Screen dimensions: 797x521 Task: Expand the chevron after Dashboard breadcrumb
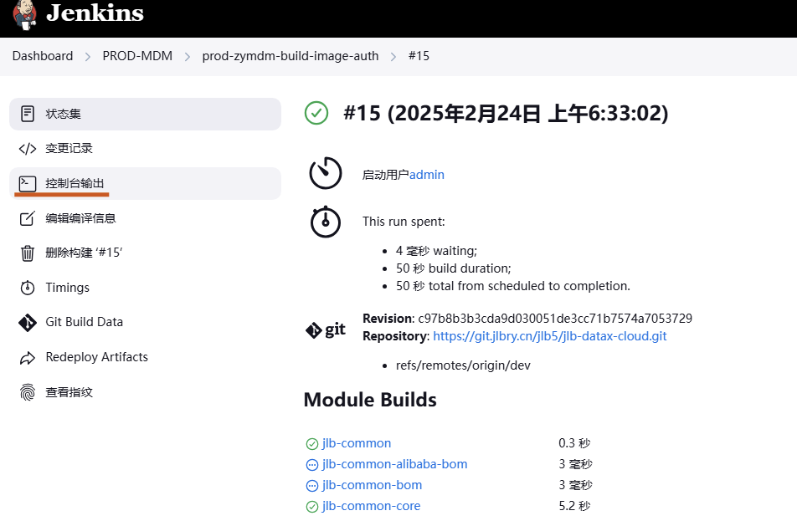click(x=88, y=56)
